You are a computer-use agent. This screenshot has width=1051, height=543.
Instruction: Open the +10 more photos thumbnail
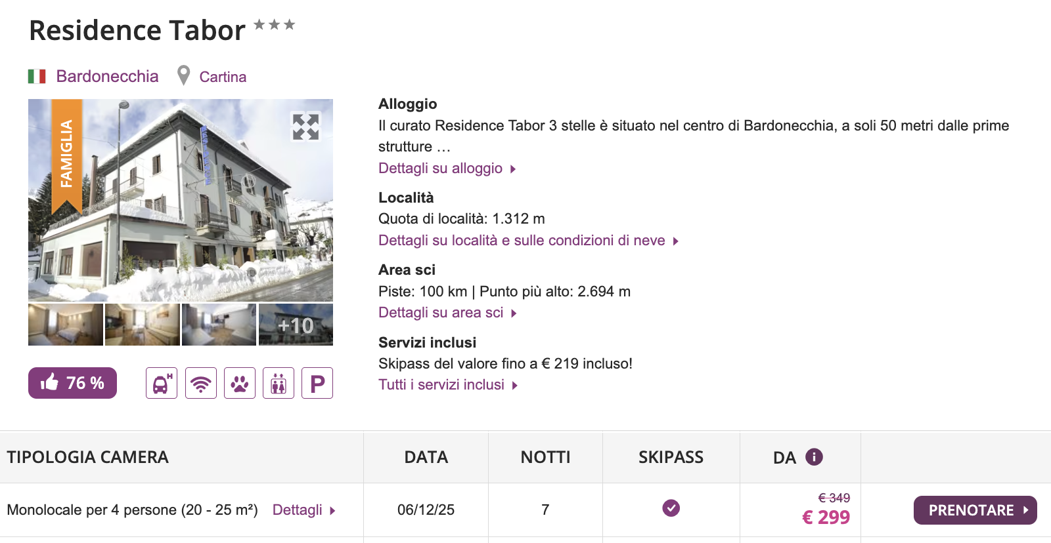tap(296, 325)
